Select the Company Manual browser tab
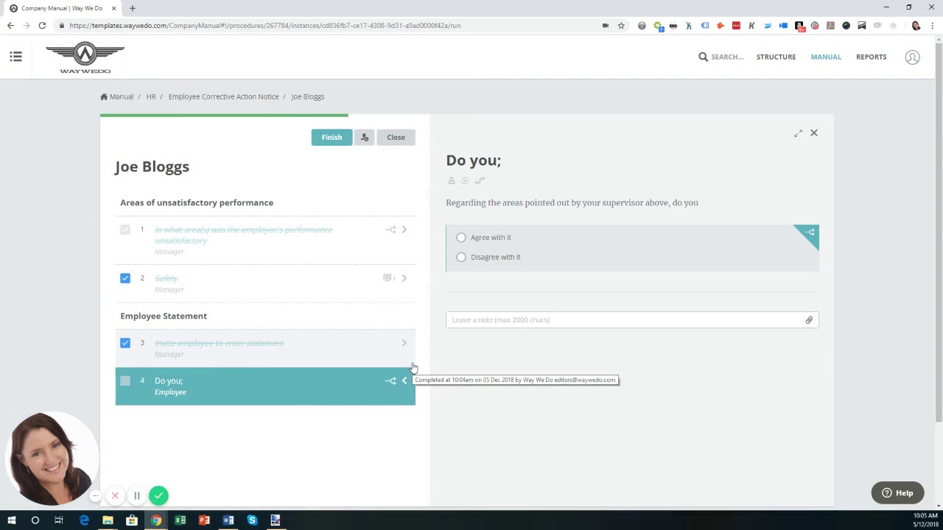The image size is (943, 530). pos(63,8)
